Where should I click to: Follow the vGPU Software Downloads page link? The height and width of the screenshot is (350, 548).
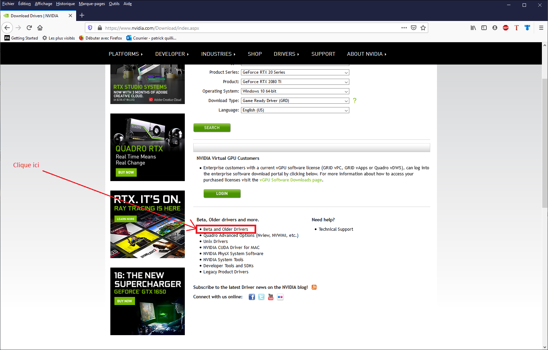[x=291, y=180]
